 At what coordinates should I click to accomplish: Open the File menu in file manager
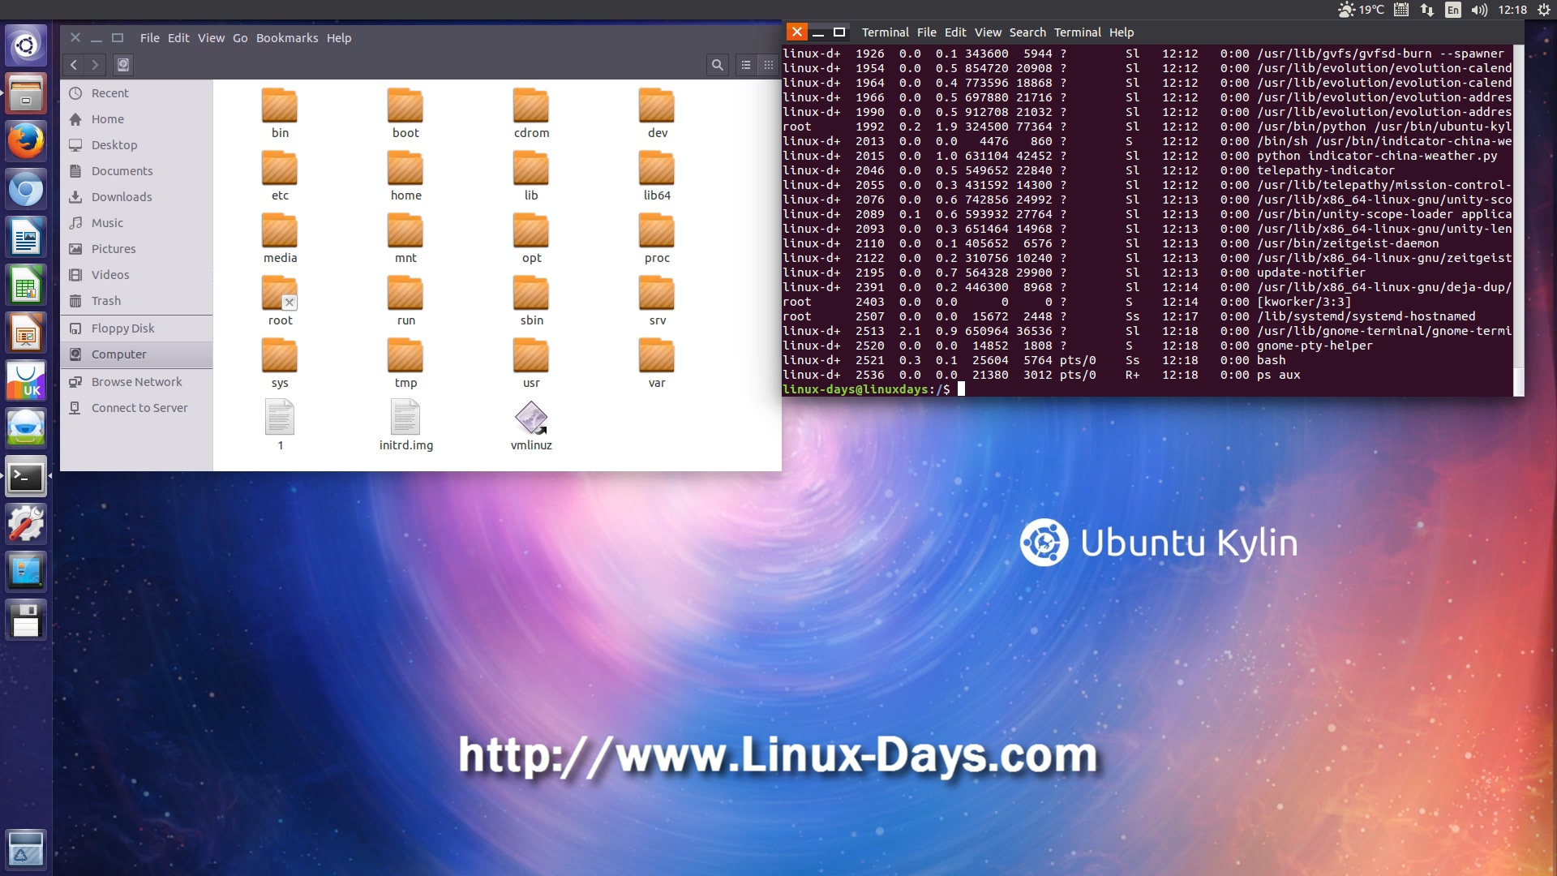tap(150, 38)
